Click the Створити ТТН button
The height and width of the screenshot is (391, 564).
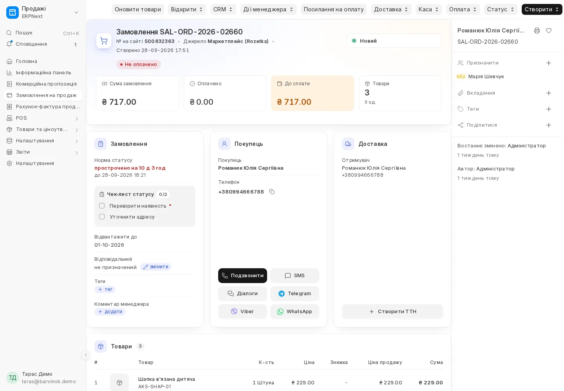coord(392,312)
